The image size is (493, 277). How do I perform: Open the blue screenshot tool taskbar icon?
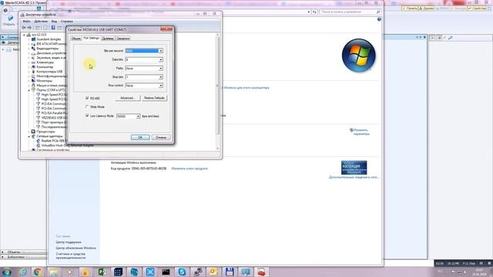pyautogui.click(x=150, y=272)
